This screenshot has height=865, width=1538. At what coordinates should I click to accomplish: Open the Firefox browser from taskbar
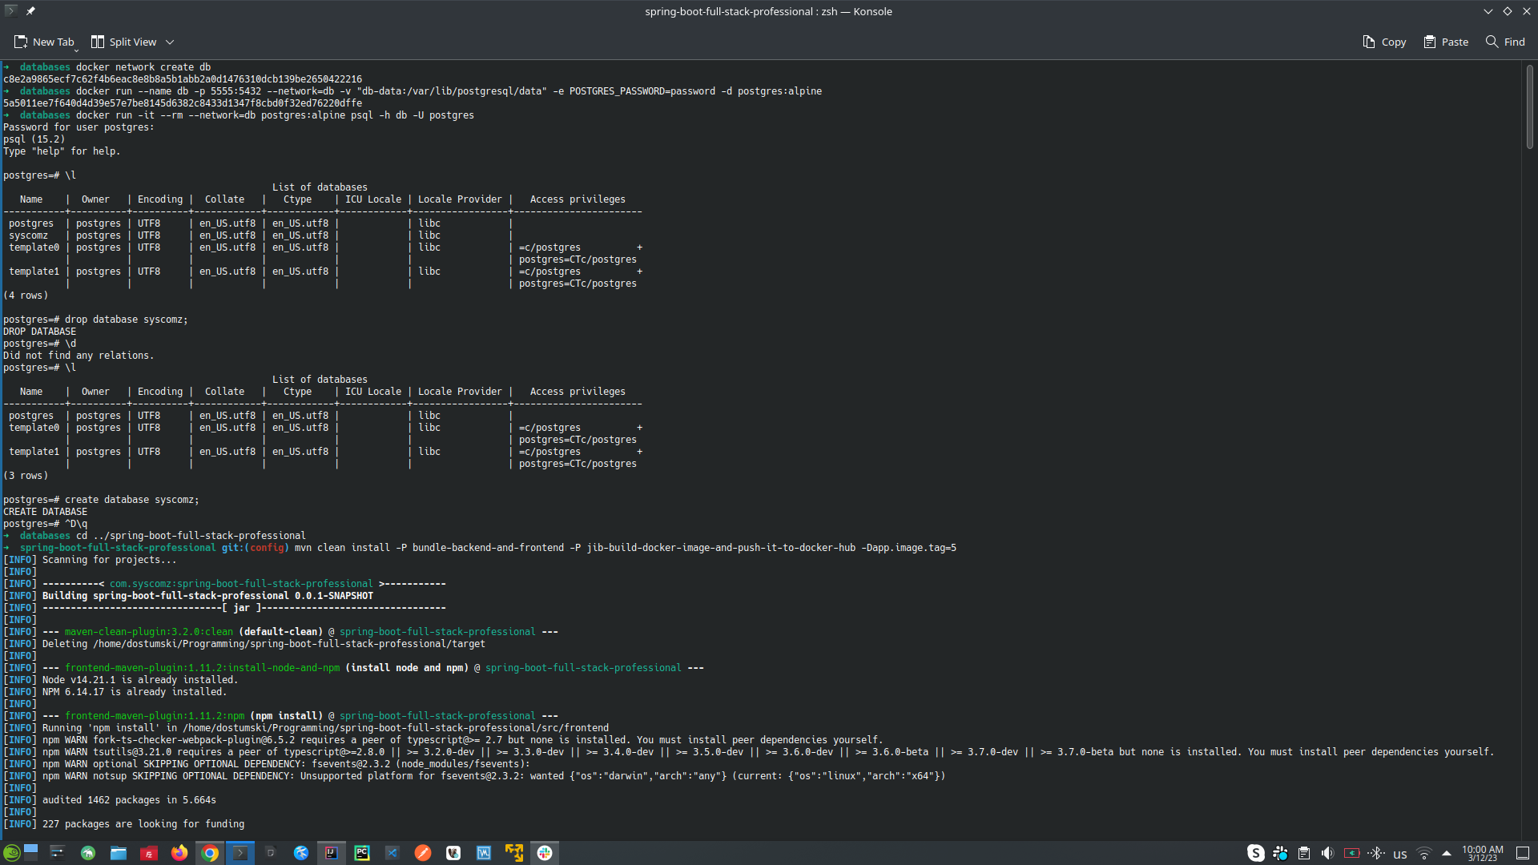click(178, 852)
